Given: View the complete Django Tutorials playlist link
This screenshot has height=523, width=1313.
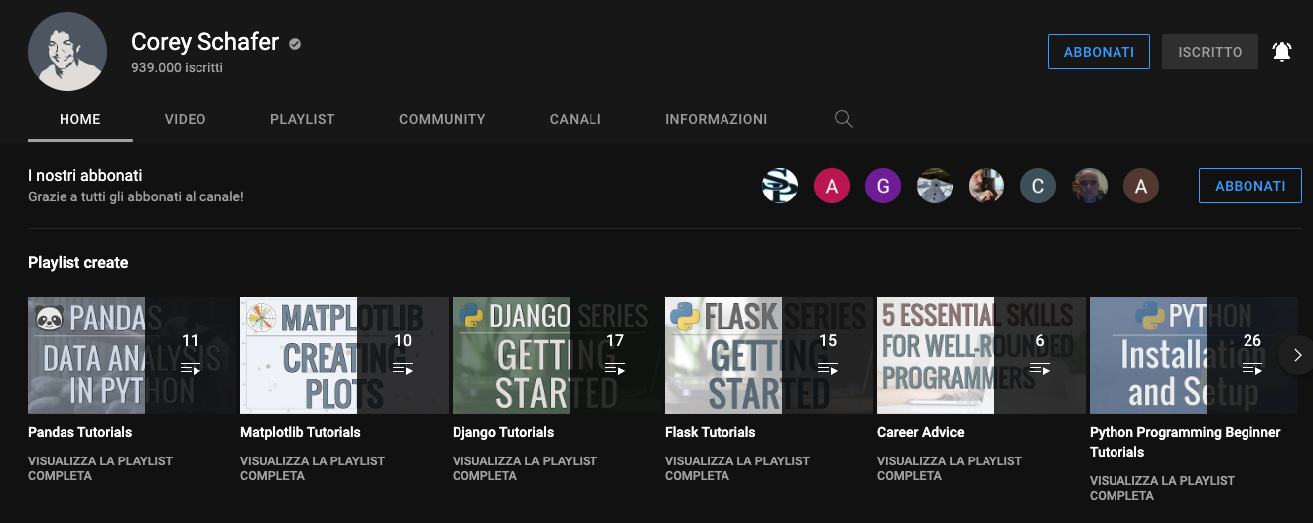Looking at the screenshot, I should tap(525, 468).
